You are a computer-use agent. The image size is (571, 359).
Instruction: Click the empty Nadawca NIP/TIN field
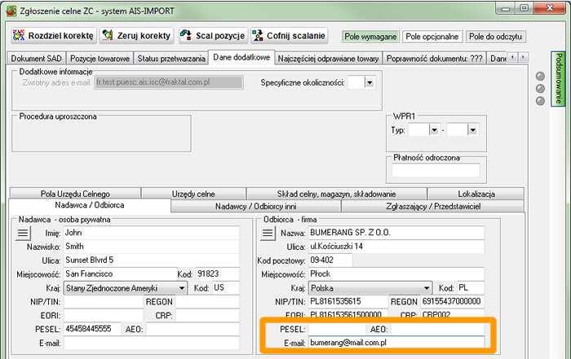[x=104, y=302]
